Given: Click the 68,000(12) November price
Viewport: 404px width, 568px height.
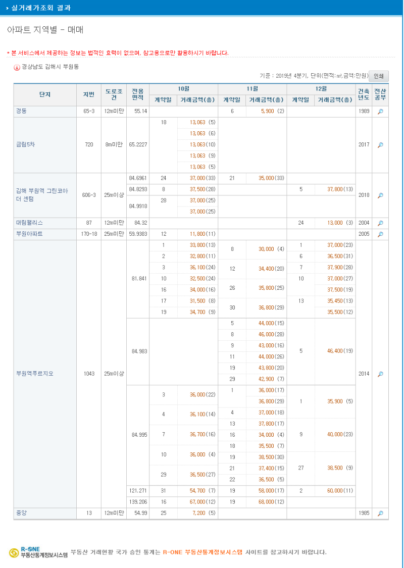Looking at the screenshot, I should [271, 502].
